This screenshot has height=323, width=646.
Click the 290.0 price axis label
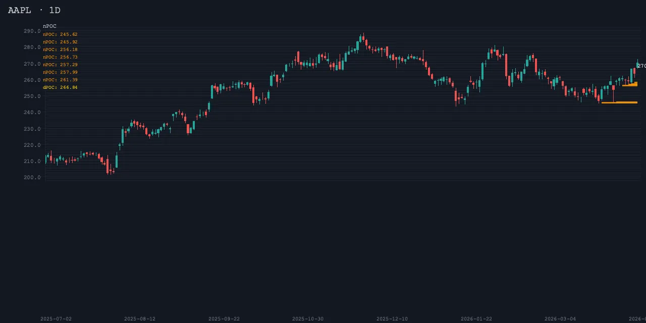32,31
